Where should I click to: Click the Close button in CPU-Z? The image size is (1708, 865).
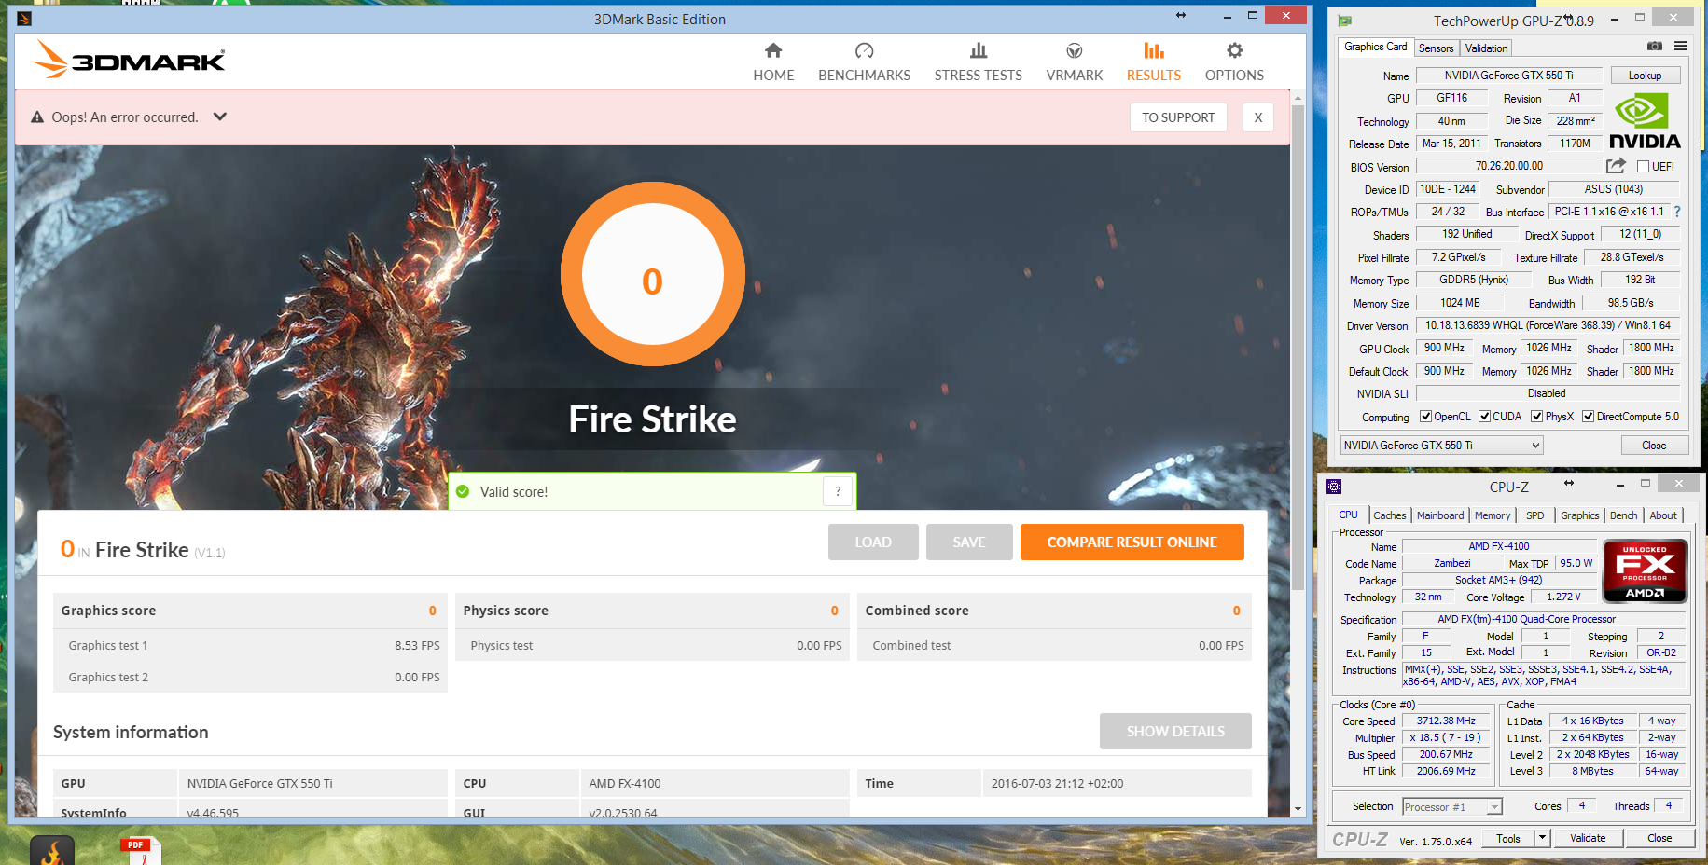coord(1659,838)
